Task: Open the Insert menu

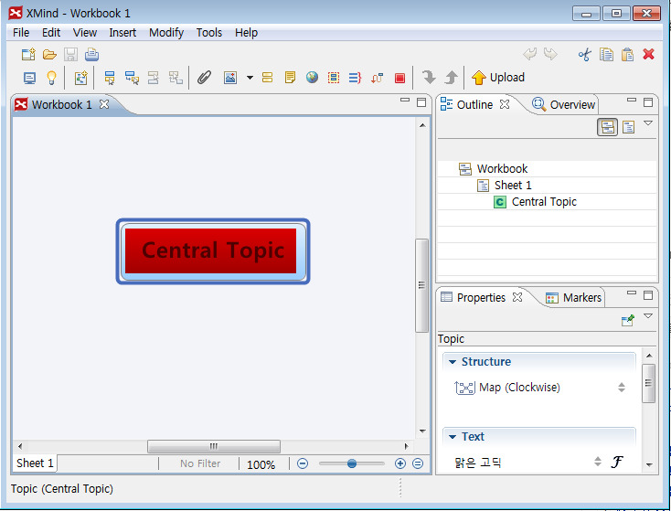Action: [122, 32]
